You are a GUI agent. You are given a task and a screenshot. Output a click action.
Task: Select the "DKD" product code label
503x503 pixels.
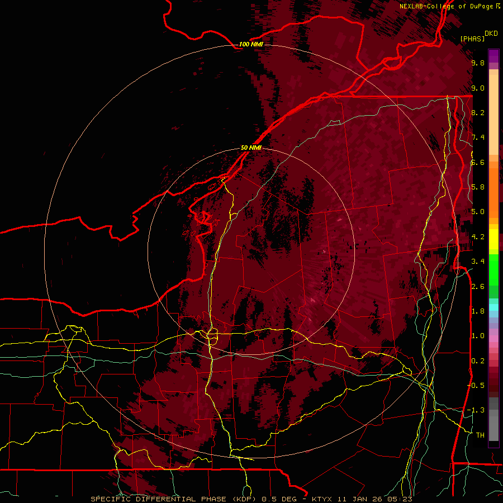click(x=491, y=34)
